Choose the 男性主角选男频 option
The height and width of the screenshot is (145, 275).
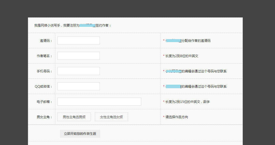[74, 117]
